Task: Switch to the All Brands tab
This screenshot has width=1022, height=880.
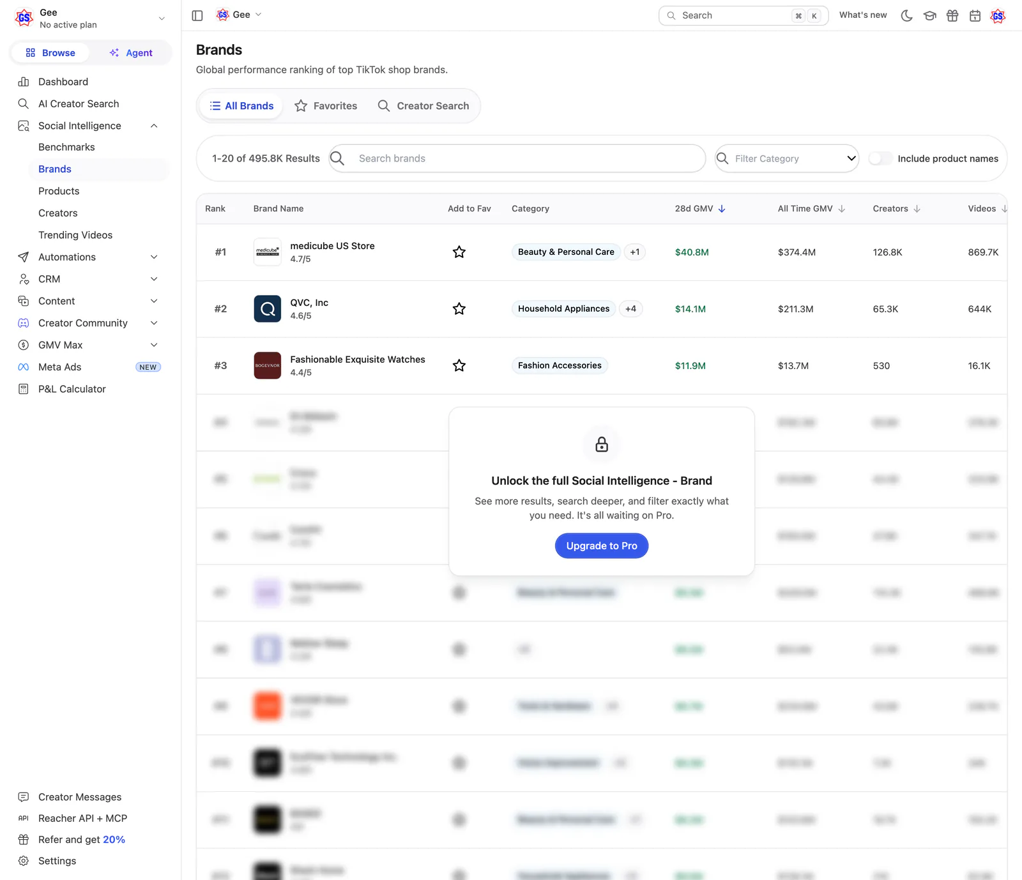Action: 241,106
